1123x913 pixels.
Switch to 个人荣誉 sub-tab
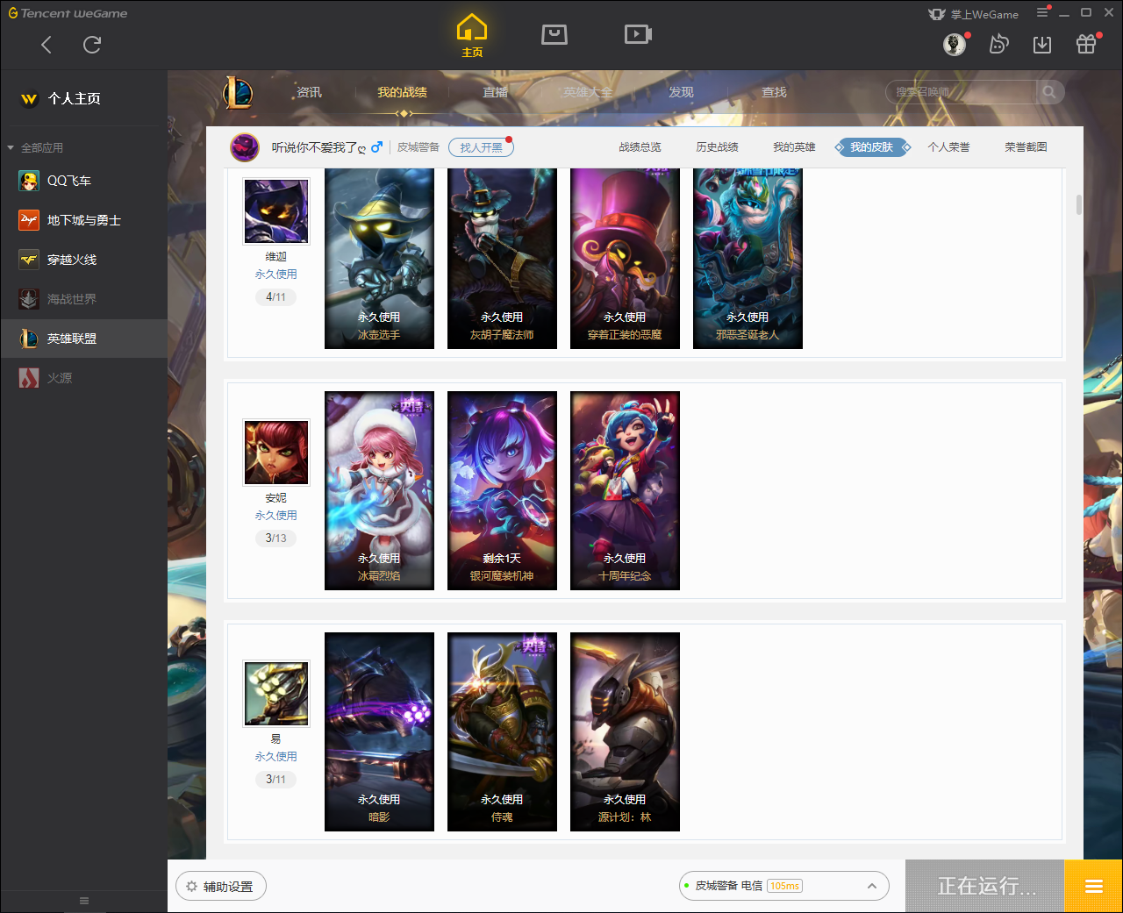pos(948,147)
